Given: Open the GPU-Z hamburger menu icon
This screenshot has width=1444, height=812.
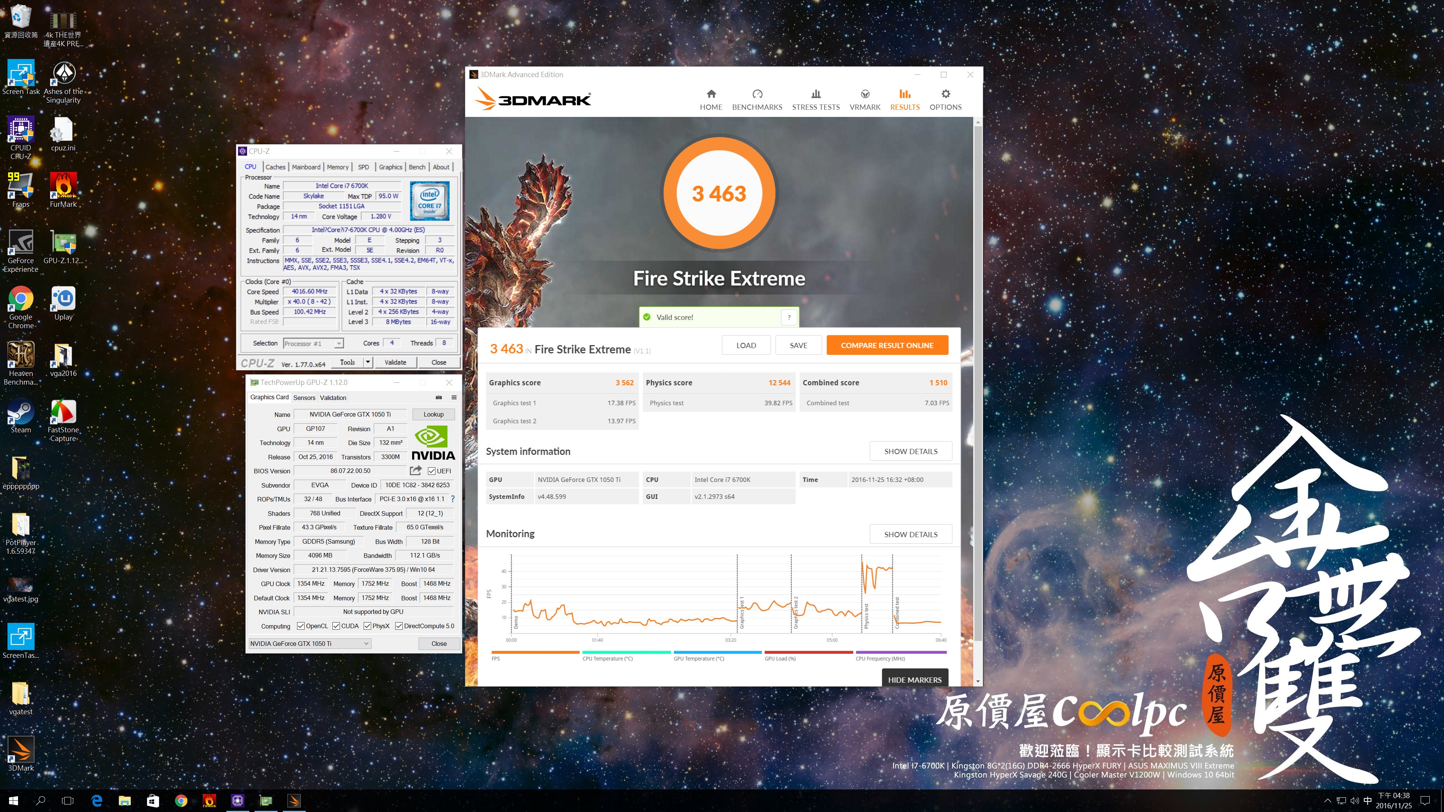Looking at the screenshot, I should pos(454,397).
